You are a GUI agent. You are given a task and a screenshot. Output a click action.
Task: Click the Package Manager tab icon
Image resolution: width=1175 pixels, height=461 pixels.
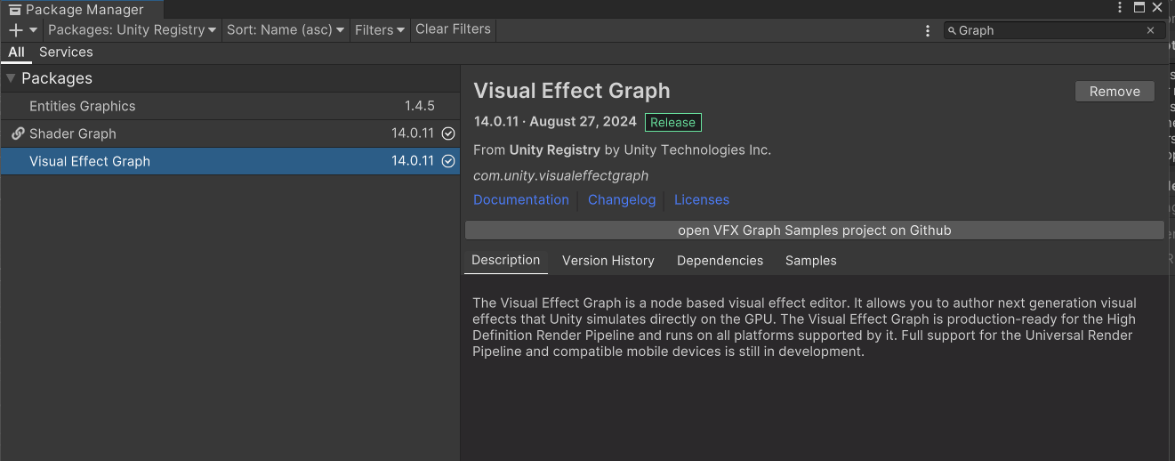pos(15,10)
